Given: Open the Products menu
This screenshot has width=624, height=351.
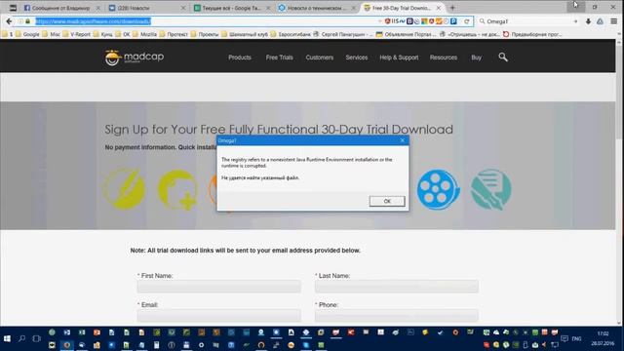Looking at the screenshot, I should click(x=240, y=58).
